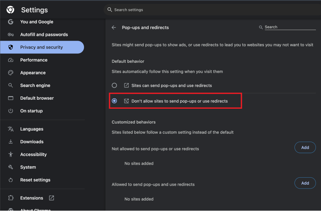
Task: Click the Autofill and passwords key icon
Action: [11, 34]
